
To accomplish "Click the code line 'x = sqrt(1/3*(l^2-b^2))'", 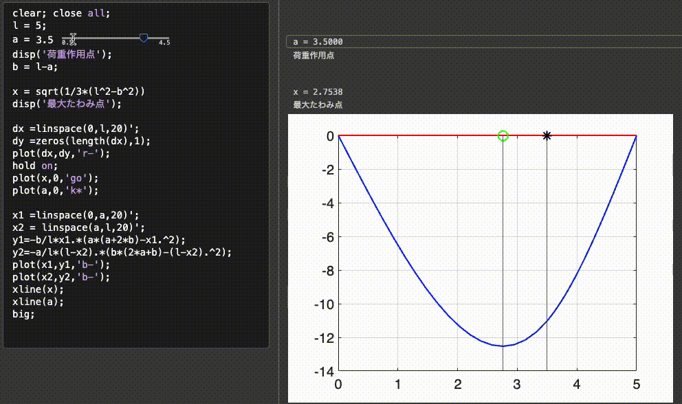I will [x=78, y=91].
